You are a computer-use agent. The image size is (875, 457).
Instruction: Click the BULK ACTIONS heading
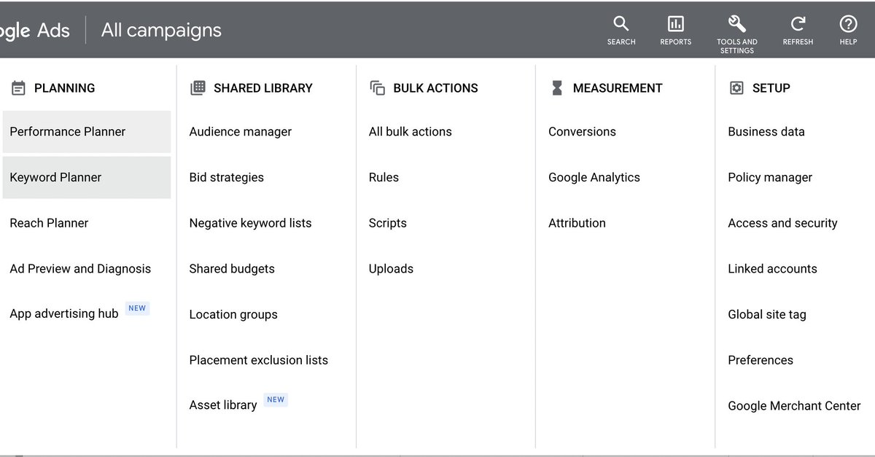435,88
